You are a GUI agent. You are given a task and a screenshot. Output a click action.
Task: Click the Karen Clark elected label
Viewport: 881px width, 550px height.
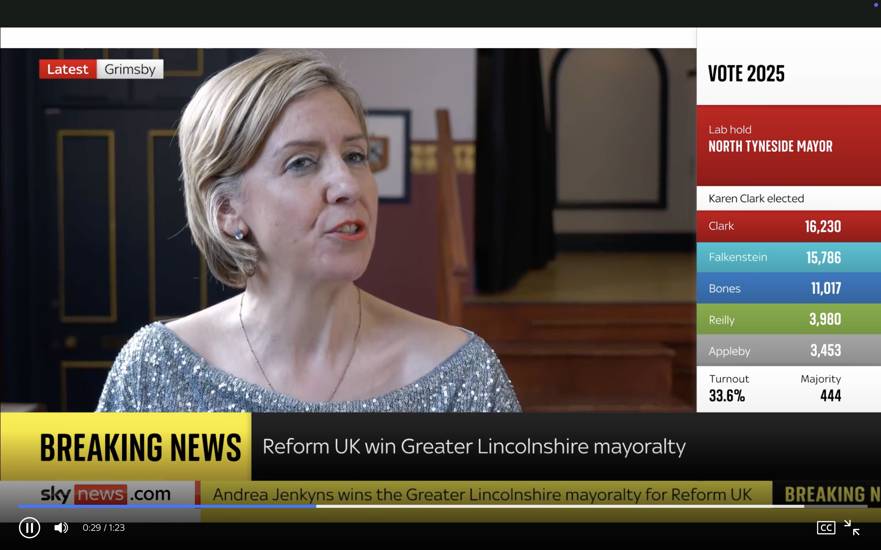pyautogui.click(x=756, y=198)
